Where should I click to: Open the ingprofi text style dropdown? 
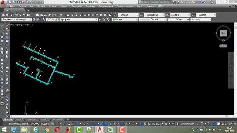128,15
